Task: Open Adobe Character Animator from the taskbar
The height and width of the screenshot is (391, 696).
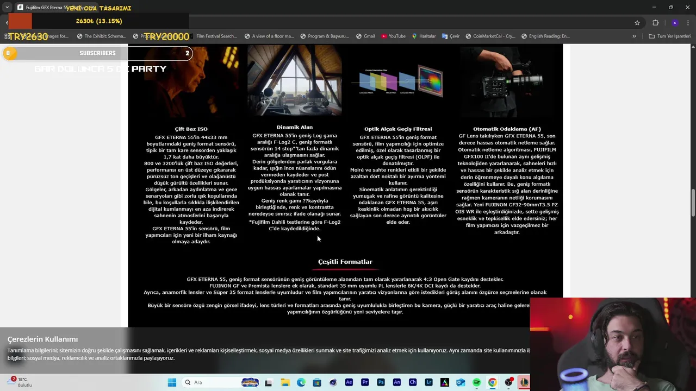Action: (413, 382)
